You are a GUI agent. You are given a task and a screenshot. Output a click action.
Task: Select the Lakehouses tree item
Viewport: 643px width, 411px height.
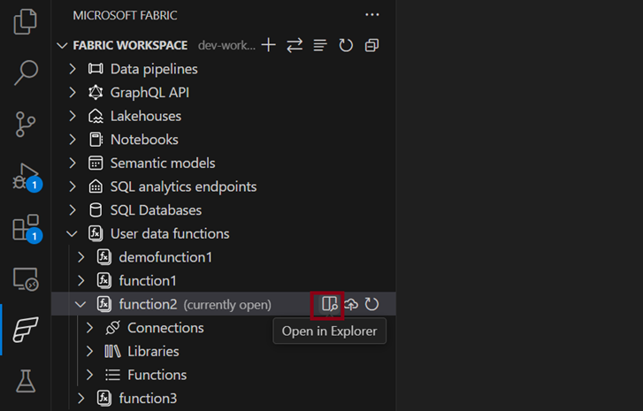[x=145, y=116]
